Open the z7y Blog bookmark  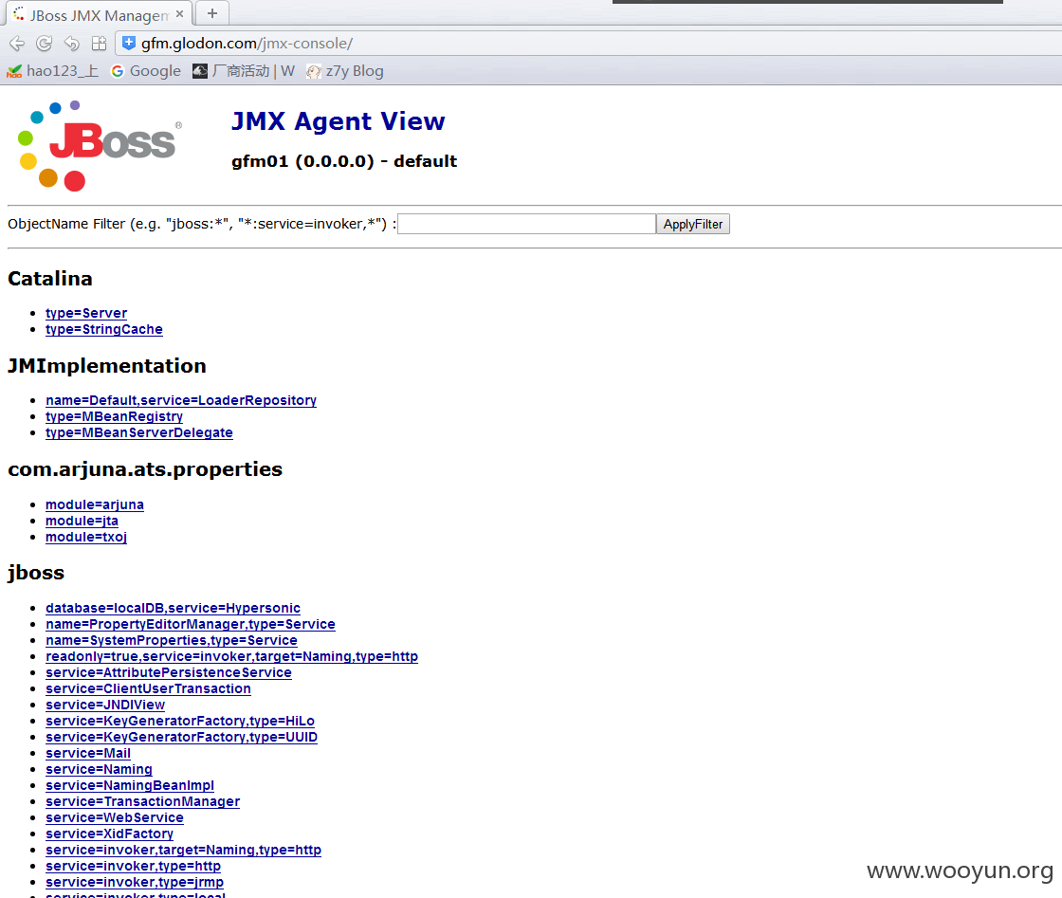coord(344,71)
